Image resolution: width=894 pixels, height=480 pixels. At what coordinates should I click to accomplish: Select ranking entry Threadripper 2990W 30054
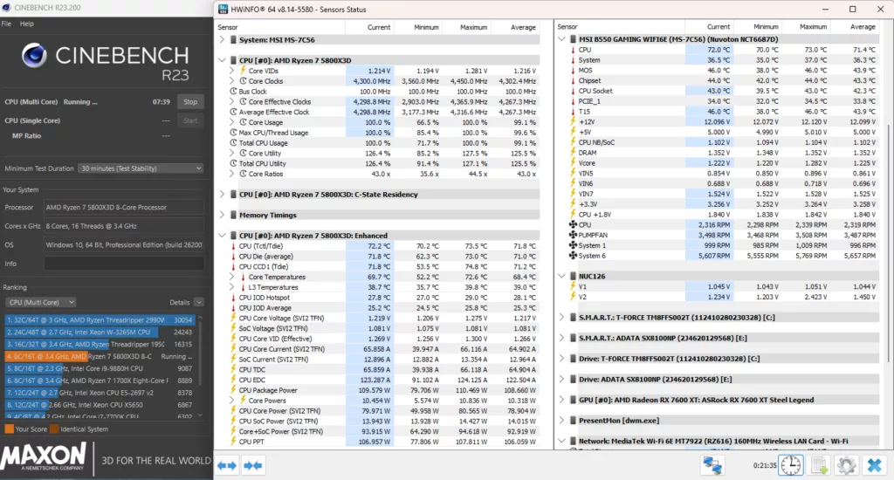(x=100, y=320)
